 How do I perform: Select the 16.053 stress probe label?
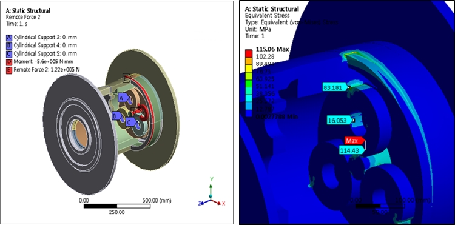[x=340, y=120]
